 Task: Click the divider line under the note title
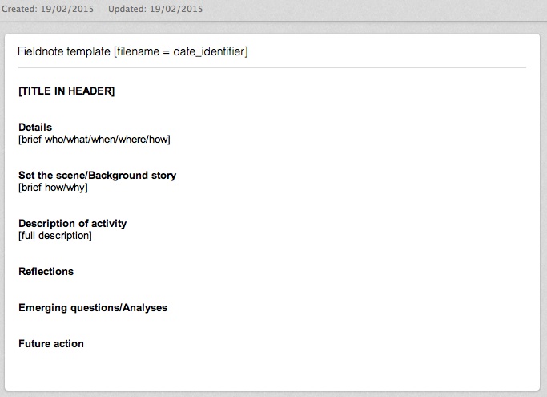272,68
